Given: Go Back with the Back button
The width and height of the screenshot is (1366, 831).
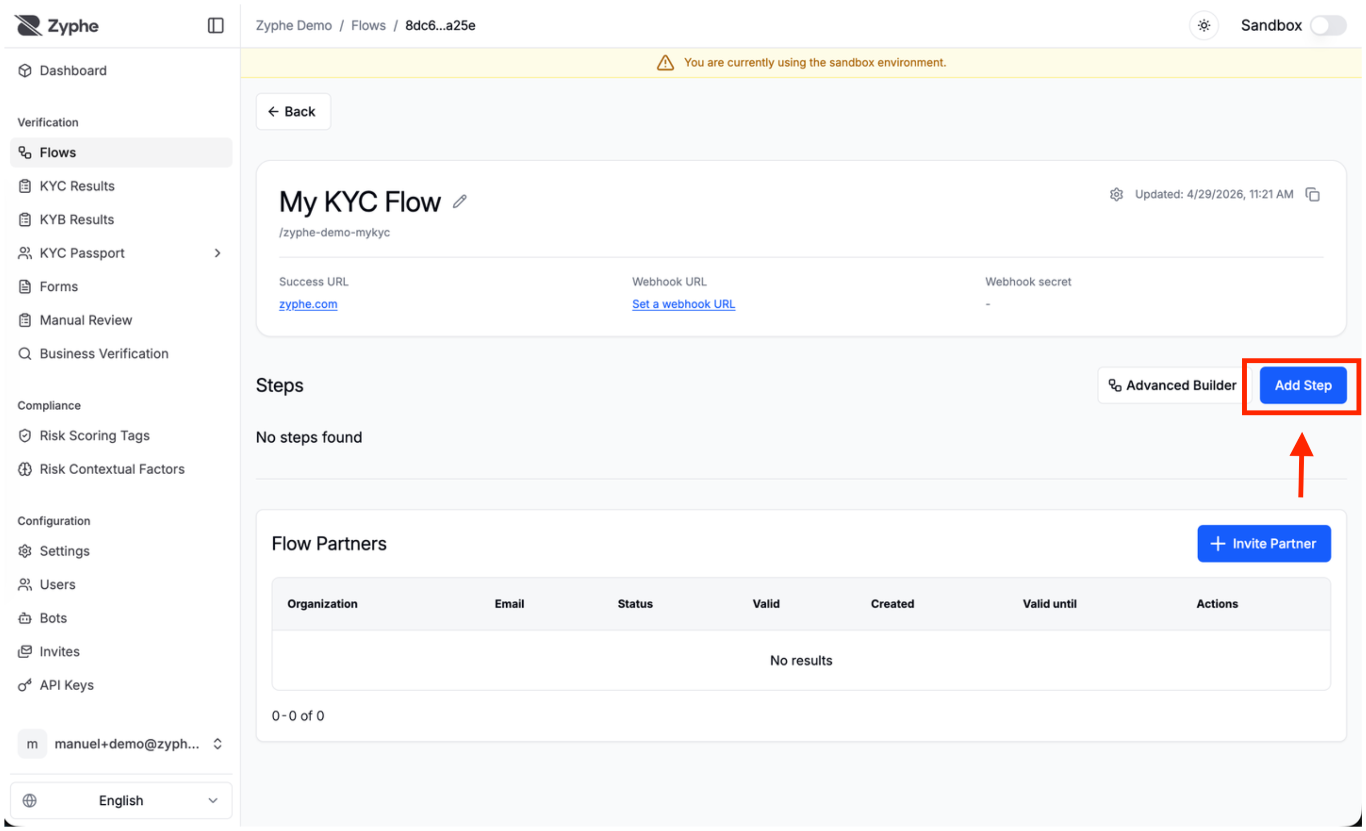Looking at the screenshot, I should click(293, 111).
